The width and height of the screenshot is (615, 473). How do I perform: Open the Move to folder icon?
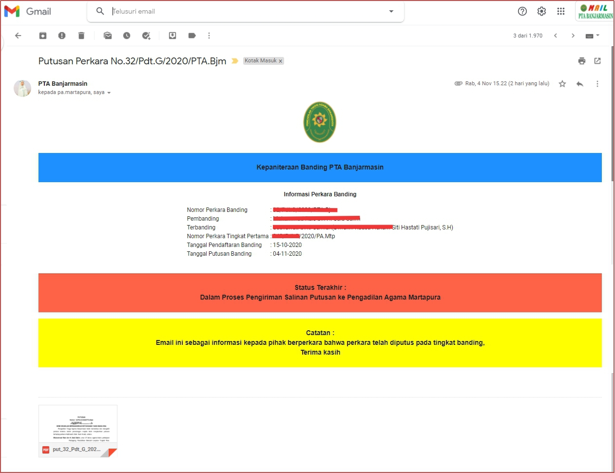coord(173,36)
